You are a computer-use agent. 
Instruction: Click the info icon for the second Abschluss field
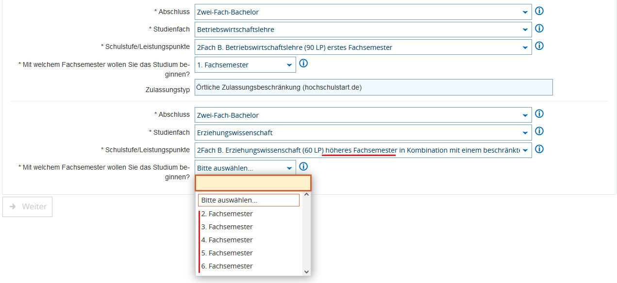[x=539, y=114]
